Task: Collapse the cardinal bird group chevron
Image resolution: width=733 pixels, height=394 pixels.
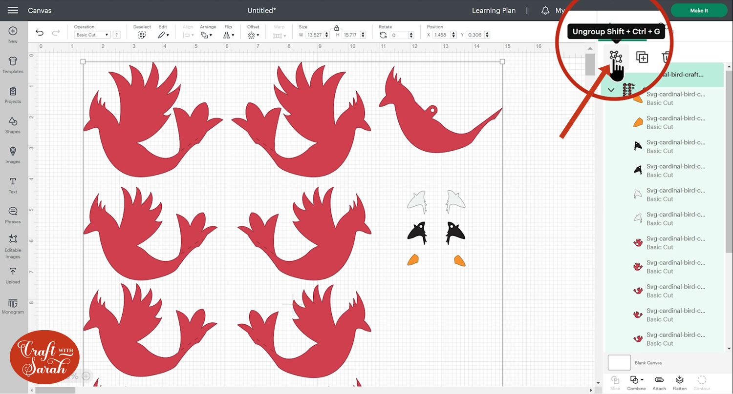Action: coord(611,90)
